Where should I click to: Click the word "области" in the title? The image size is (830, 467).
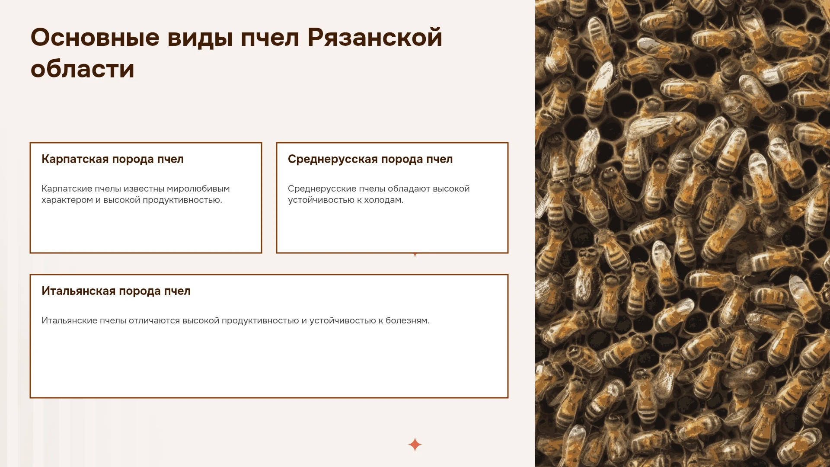coord(83,69)
